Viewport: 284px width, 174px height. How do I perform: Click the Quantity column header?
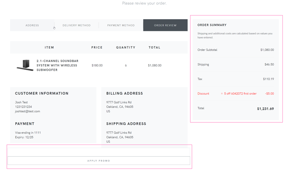click(x=126, y=48)
